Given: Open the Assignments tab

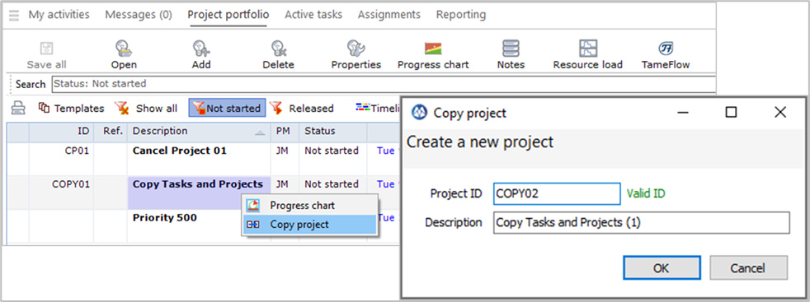Looking at the screenshot, I should [389, 15].
